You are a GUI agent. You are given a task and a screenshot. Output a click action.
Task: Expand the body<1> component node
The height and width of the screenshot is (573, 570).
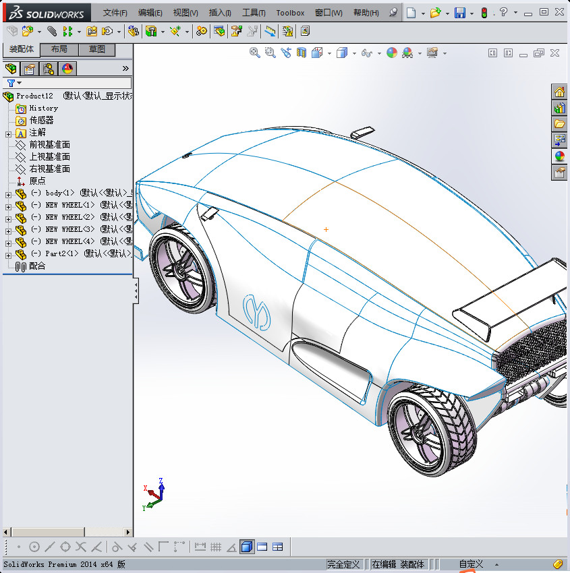tap(8, 193)
